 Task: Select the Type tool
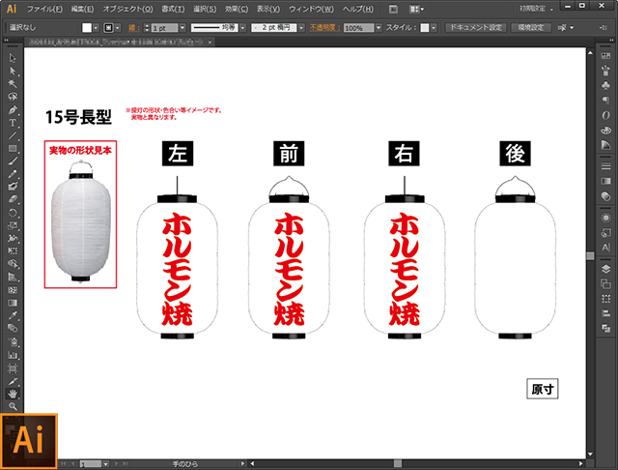click(x=13, y=123)
